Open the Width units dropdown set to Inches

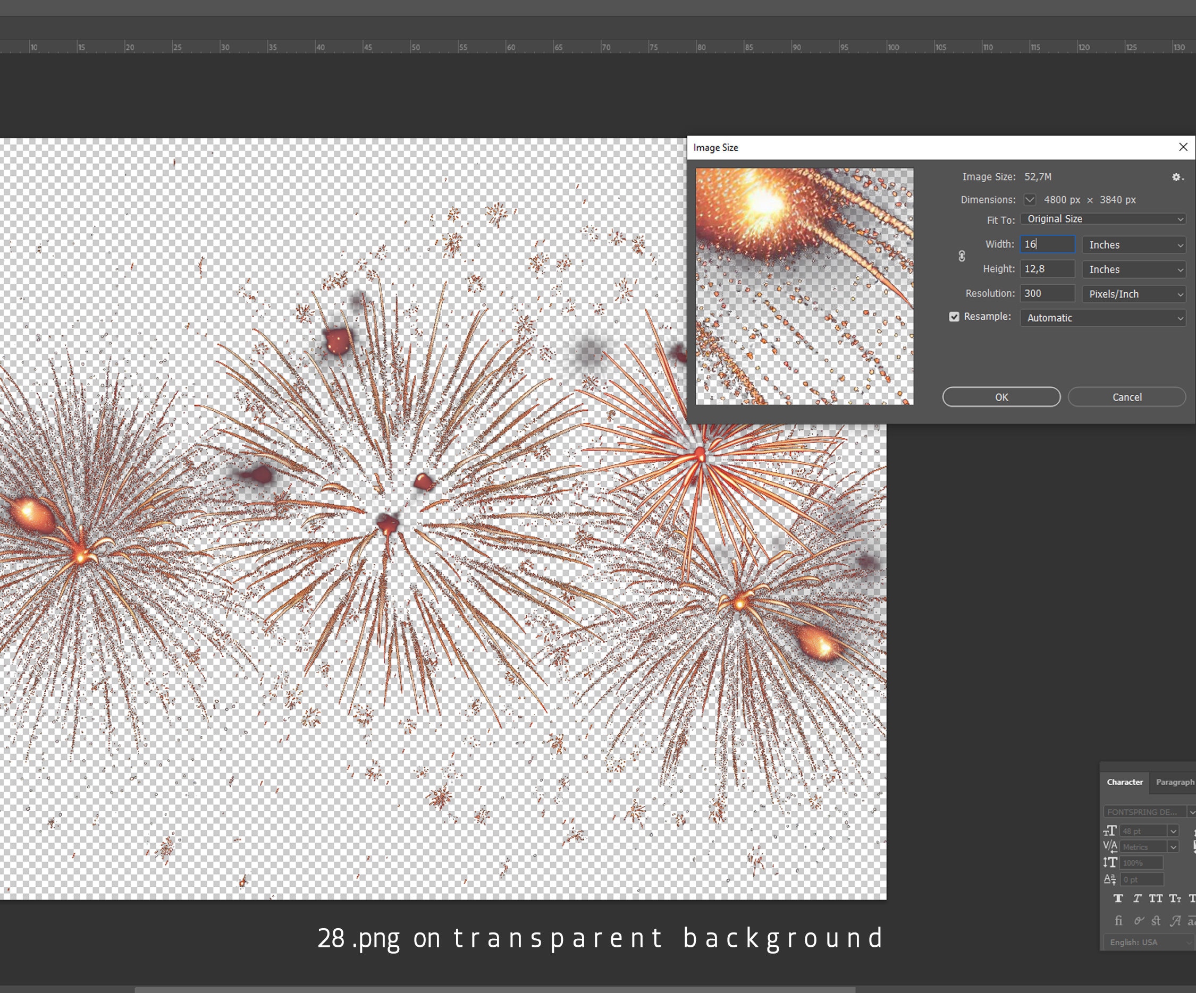click(1133, 244)
